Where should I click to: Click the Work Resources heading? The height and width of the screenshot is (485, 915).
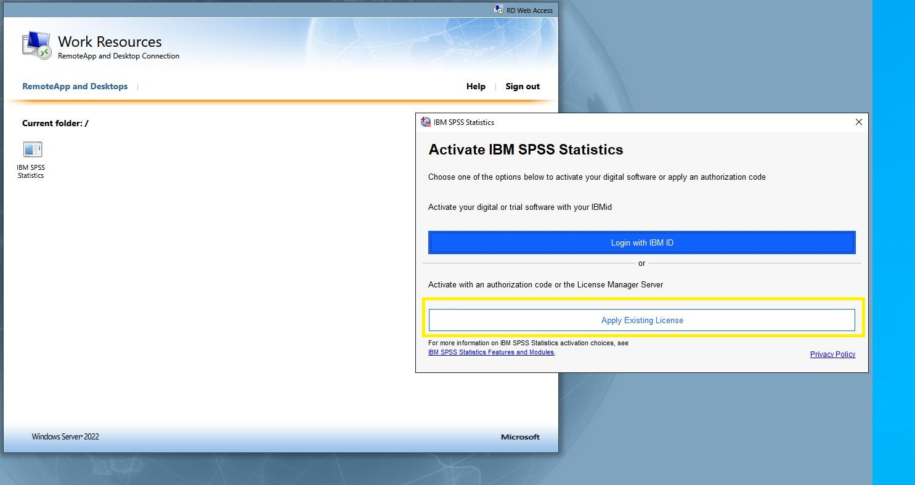[110, 42]
